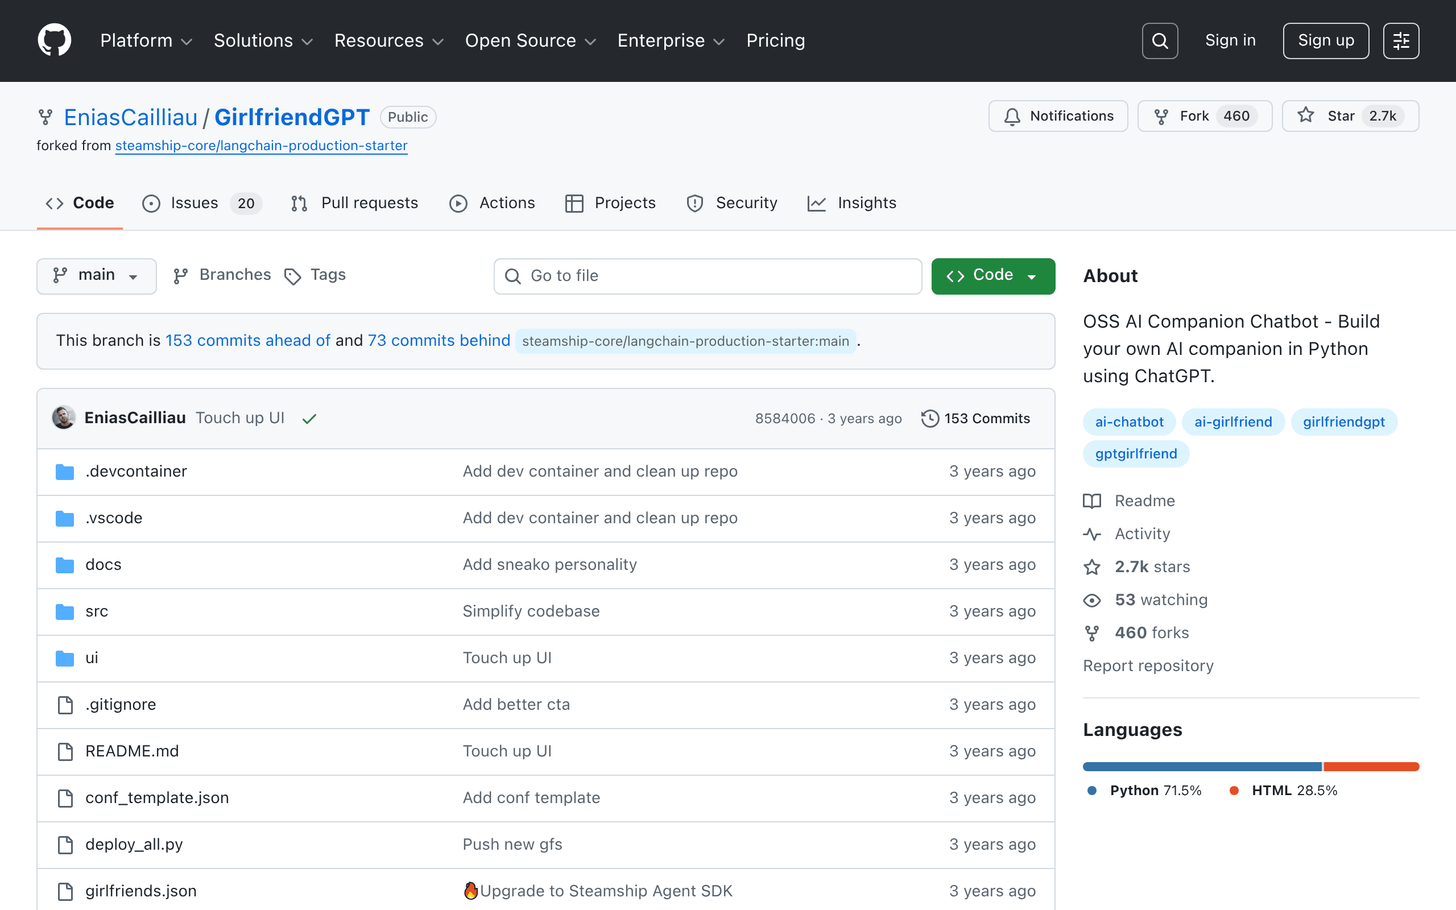Click the eye icon beside 53 watching

[x=1092, y=600]
